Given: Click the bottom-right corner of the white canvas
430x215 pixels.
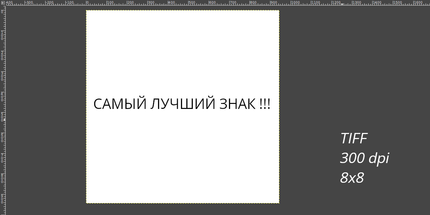Looking at the screenshot, I should tap(279, 203).
